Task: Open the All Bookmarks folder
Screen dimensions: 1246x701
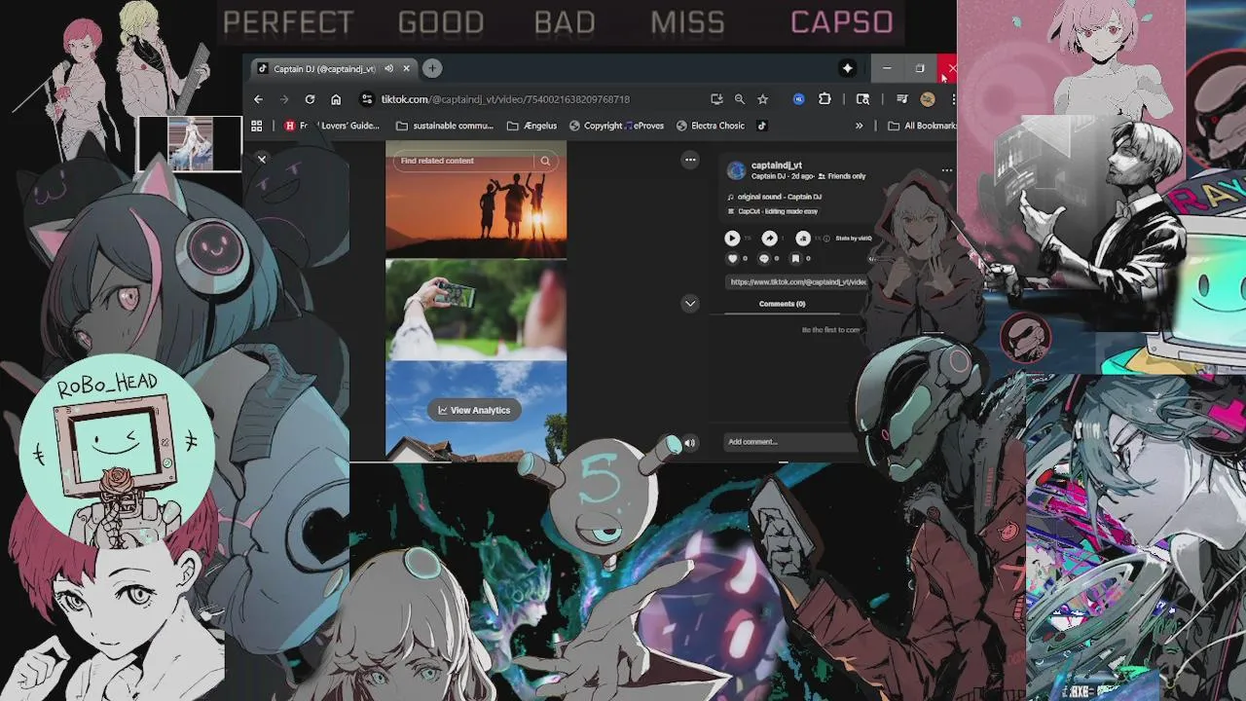Action: pyautogui.click(x=922, y=126)
